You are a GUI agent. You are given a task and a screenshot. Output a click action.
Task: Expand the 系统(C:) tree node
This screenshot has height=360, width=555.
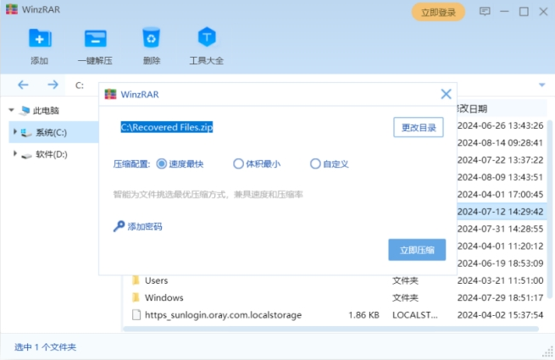click(x=15, y=131)
